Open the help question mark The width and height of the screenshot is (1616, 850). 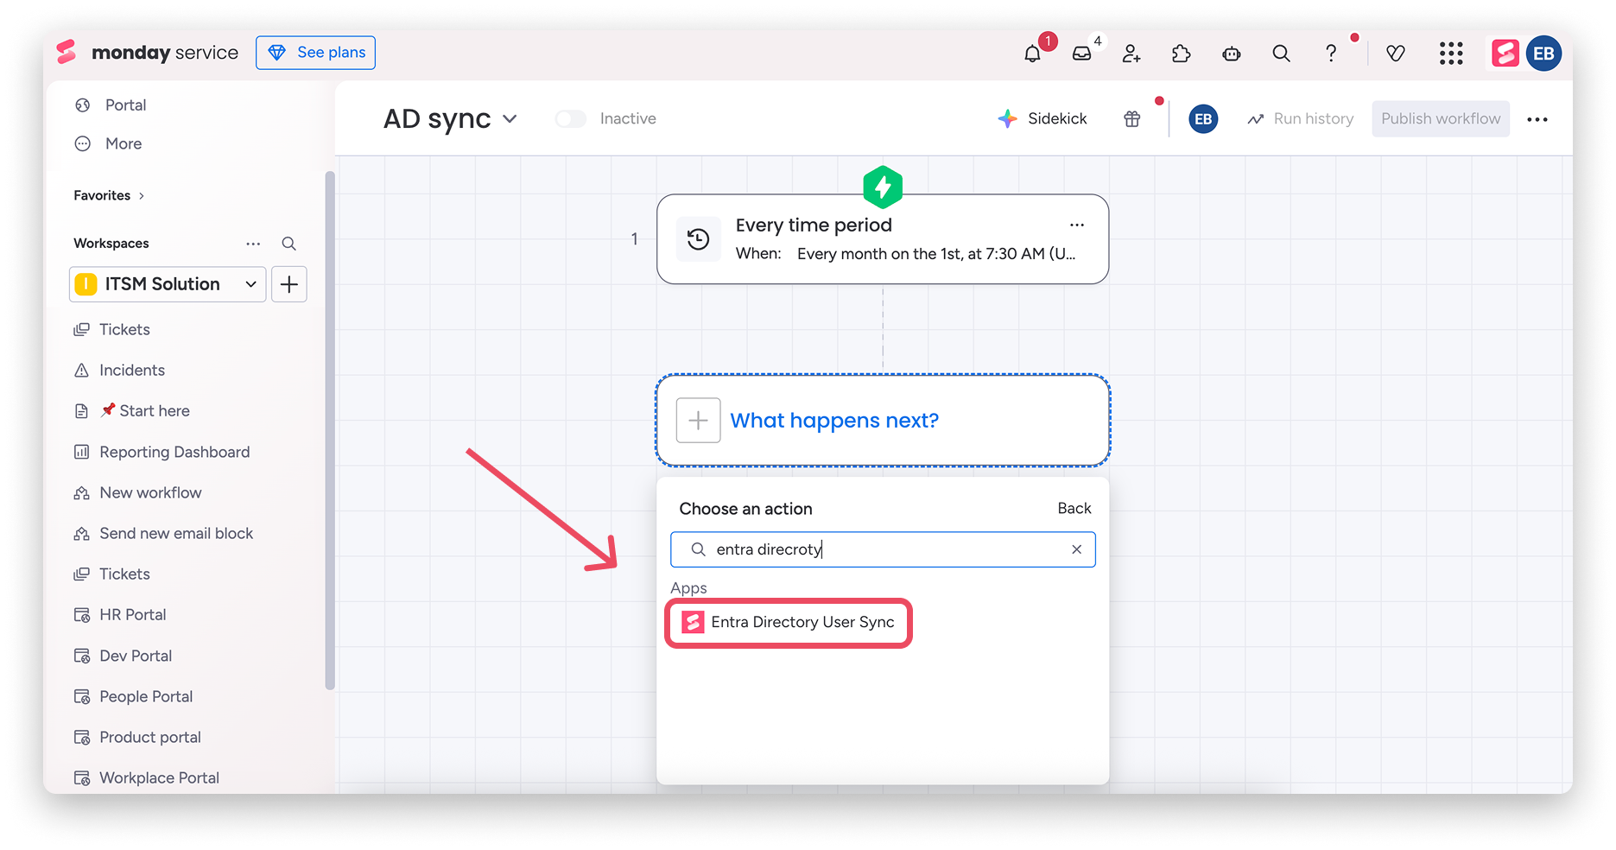pyautogui.click(x=1331, y=54)
